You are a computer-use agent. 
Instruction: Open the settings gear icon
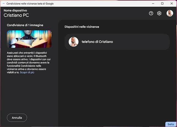(159, 13)
